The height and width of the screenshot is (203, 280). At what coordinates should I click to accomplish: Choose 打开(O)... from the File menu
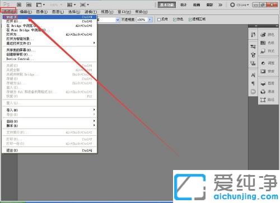[49, 21]
